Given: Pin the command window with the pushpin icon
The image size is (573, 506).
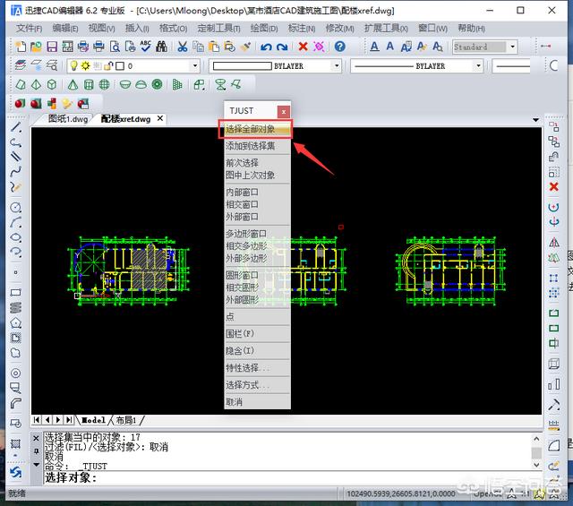Looking at the screenshot, I should pos(36,451).
